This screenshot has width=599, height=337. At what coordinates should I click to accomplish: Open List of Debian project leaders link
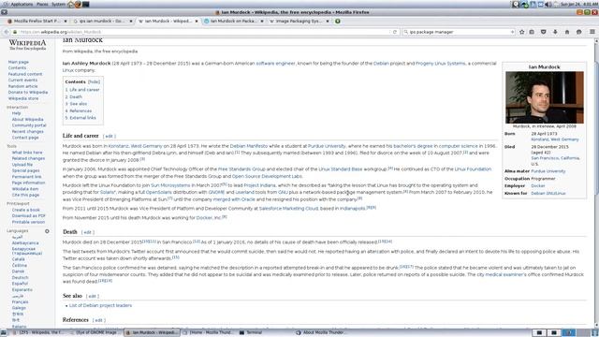click(x=100, y=306)
